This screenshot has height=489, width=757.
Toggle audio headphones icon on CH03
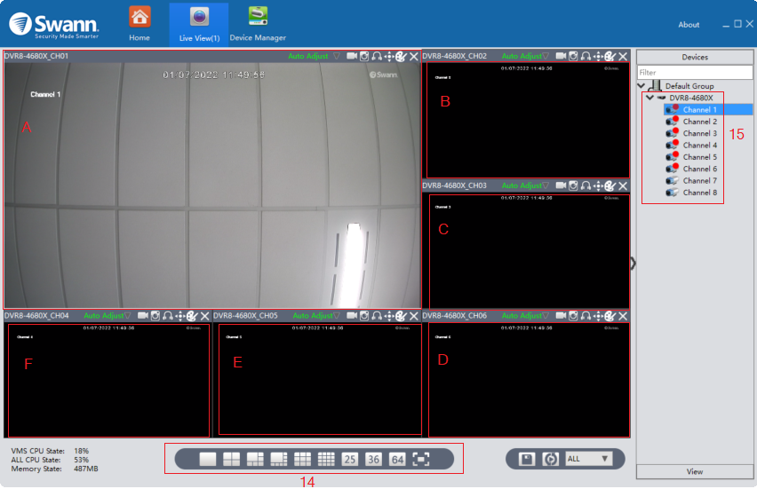586,185
